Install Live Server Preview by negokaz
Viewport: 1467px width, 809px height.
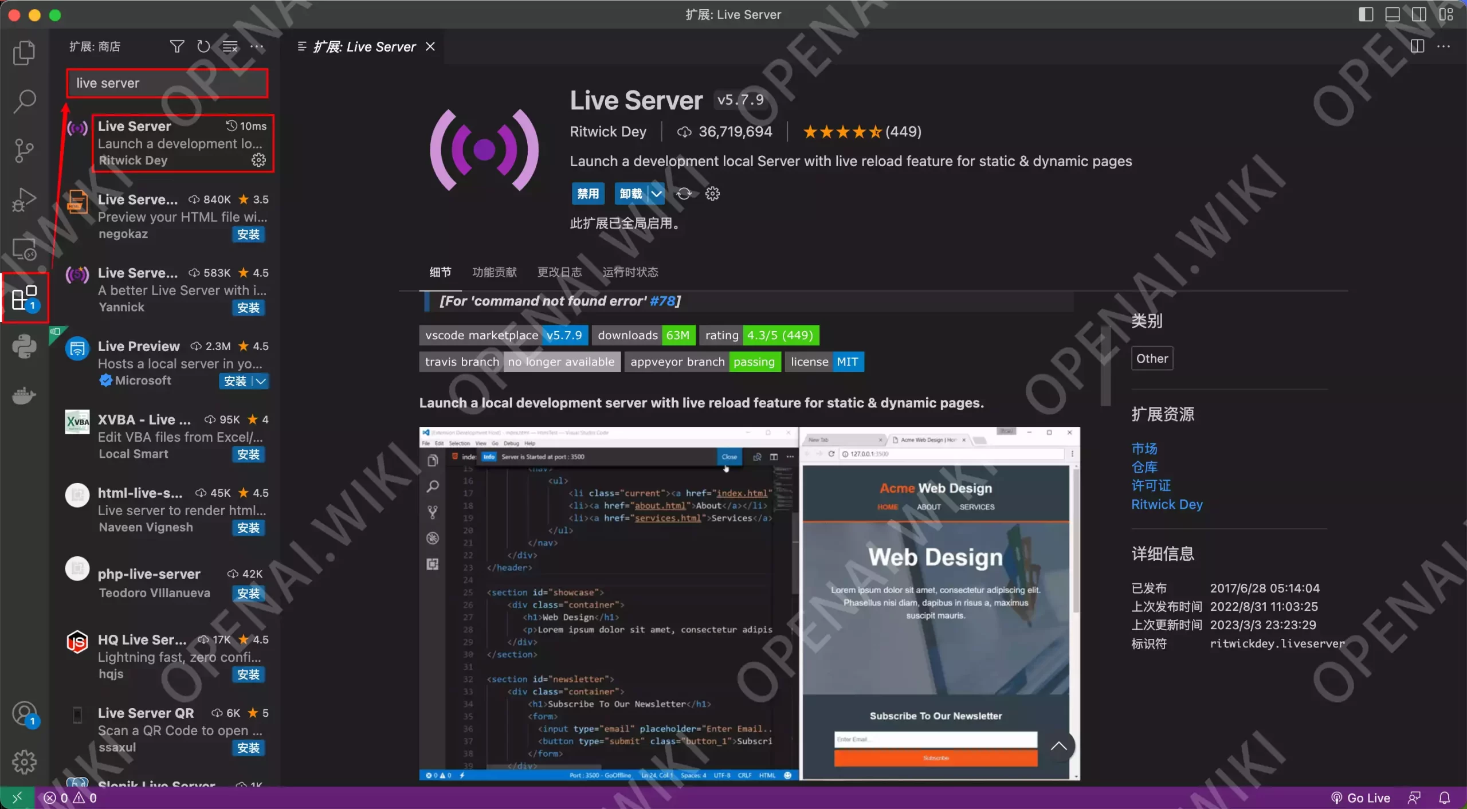248,234
